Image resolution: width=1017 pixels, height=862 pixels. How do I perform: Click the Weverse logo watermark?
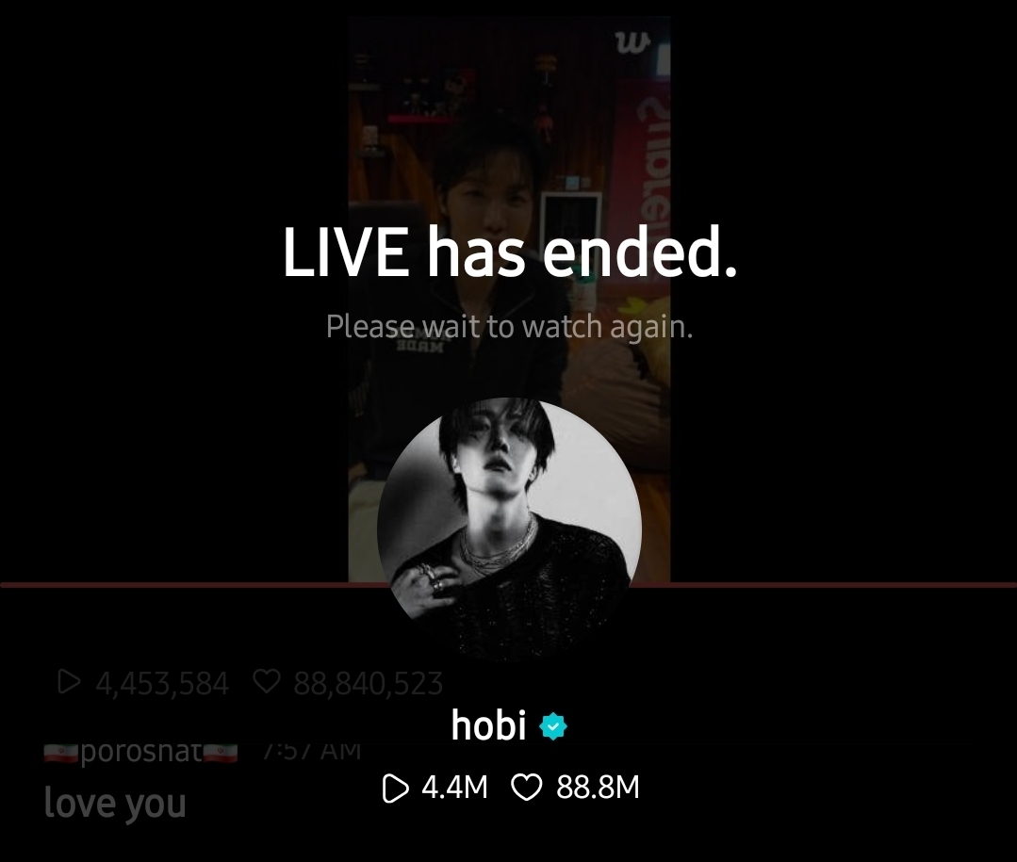pos(632,43)
